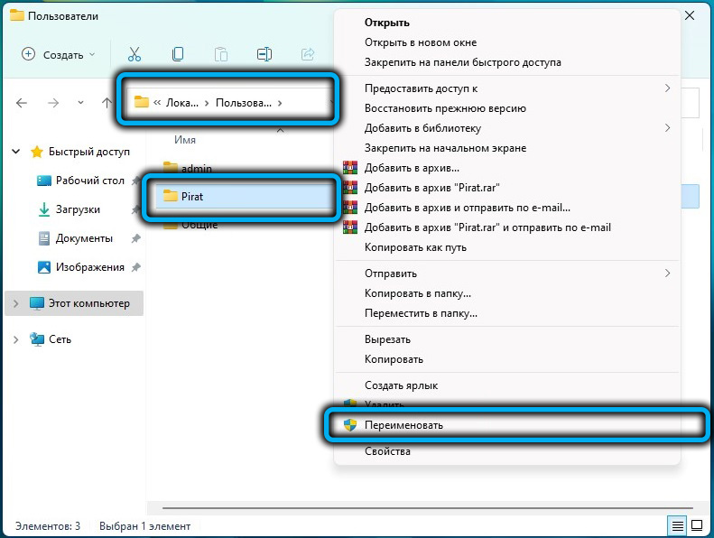Open the Отправить submenu
This screenshot has width=714, height=538.
tap(389, 274)
